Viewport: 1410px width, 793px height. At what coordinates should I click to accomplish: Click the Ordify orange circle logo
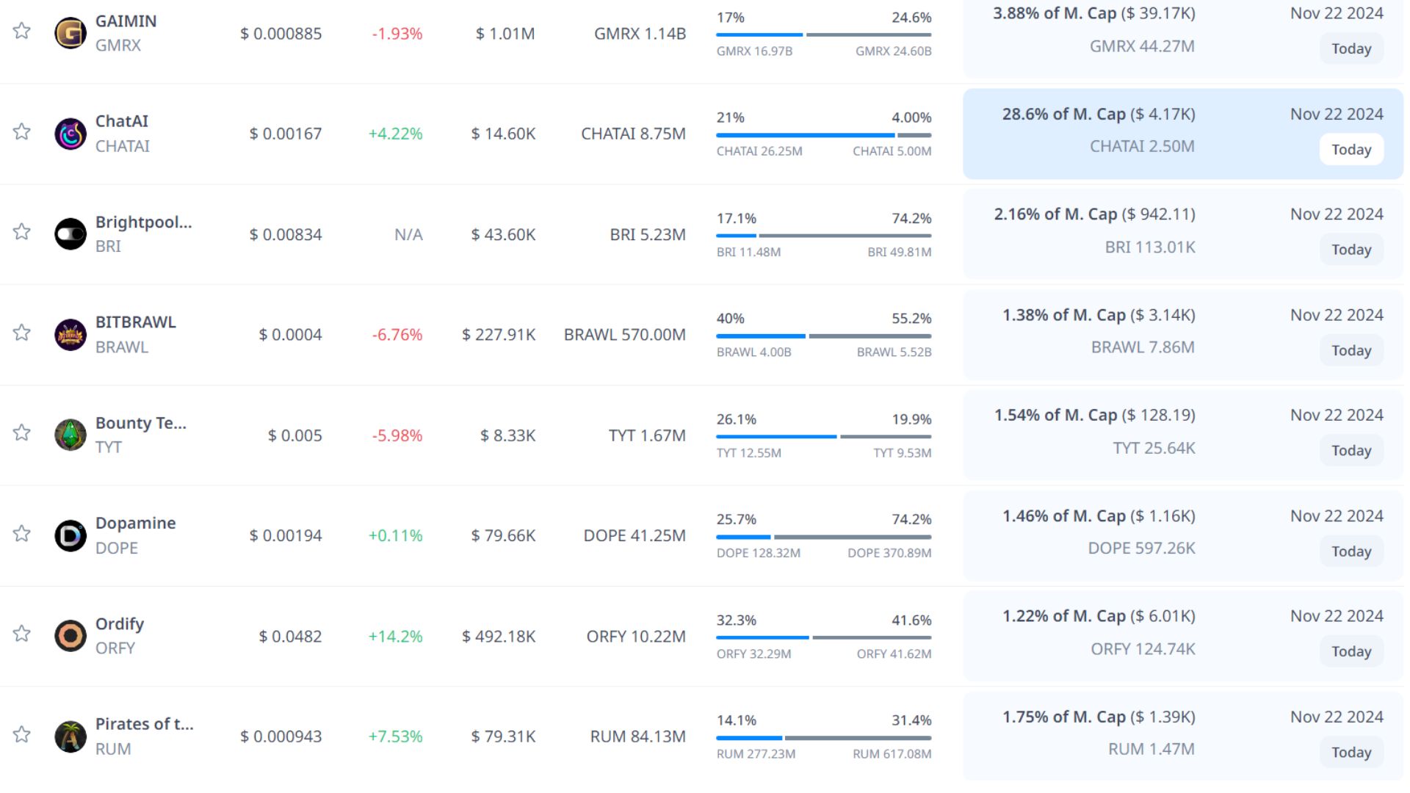pyautogui.click(x=70, y=636)
